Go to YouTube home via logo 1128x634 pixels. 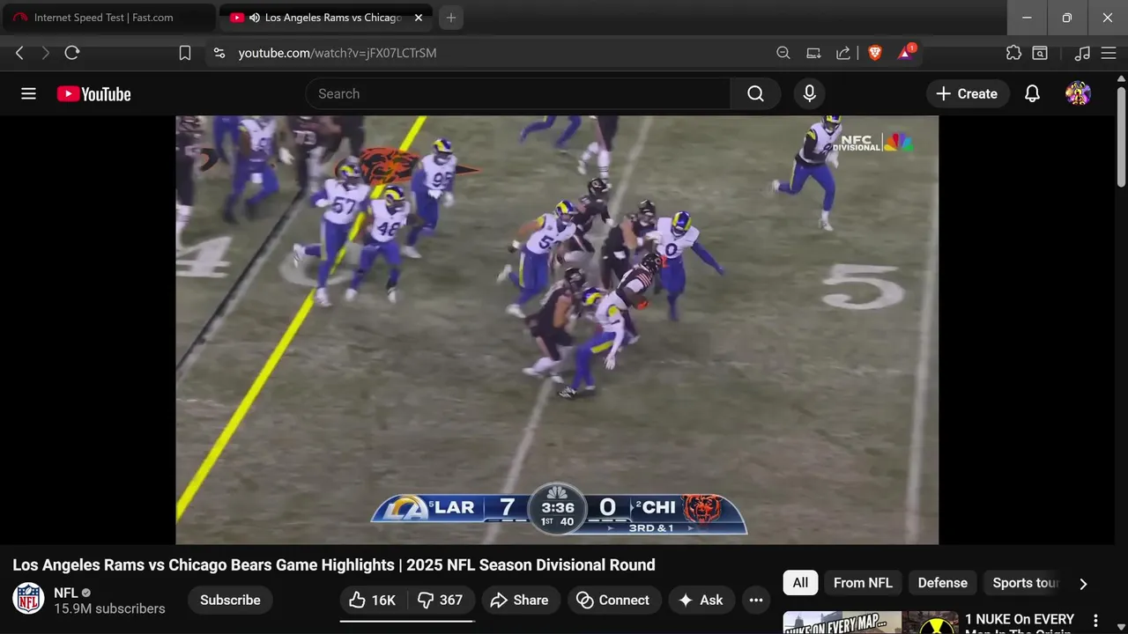tap(94, 94)
